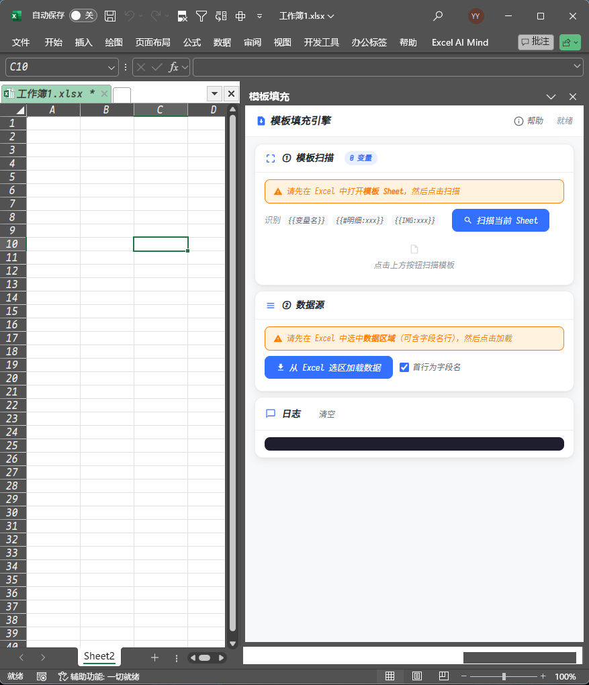
Task: Click the add new sheet plus icon
Action: coord(154,657)
